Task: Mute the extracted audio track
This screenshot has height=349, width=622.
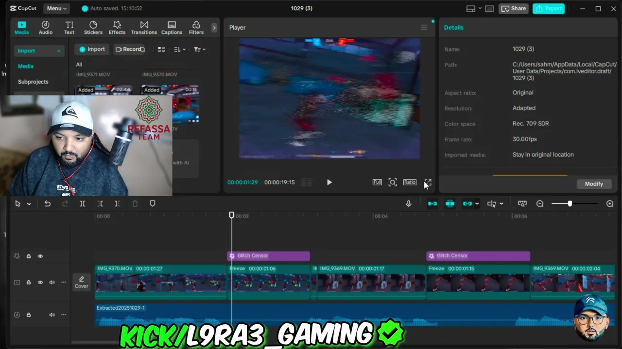Action: 52,315
